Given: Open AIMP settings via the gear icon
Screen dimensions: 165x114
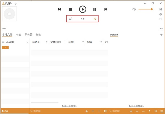Looking at the screenshot, I should pyautogui.click(x=16, y=4).
